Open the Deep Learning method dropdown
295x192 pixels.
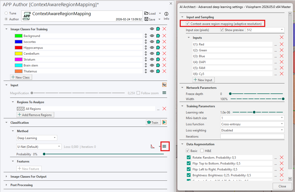pyautogui.click(x=37, y=138)
